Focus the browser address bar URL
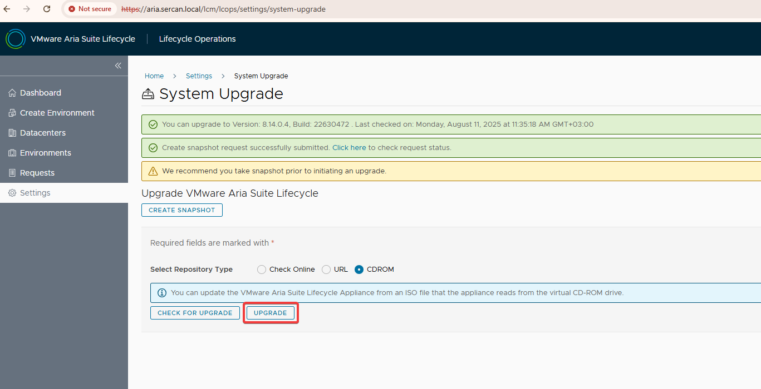 pyautogui.click(x=224, y=9)
